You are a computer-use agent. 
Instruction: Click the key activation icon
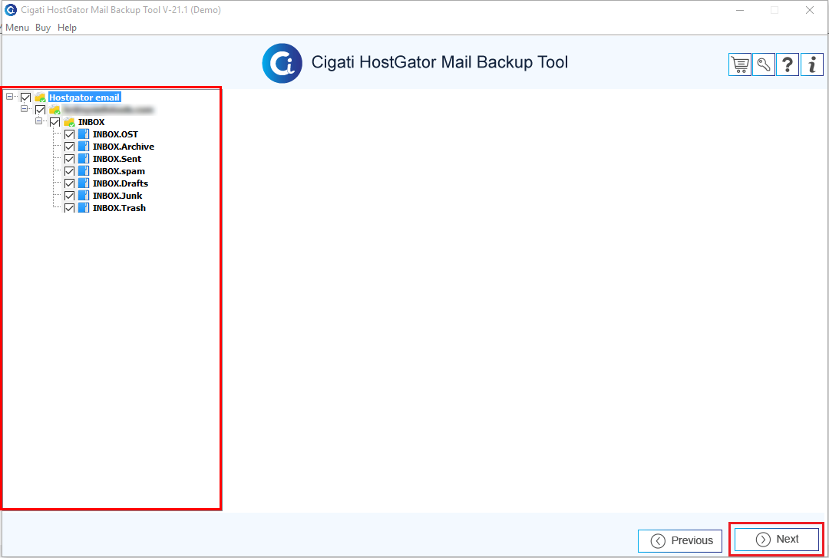tap(764, 64)
